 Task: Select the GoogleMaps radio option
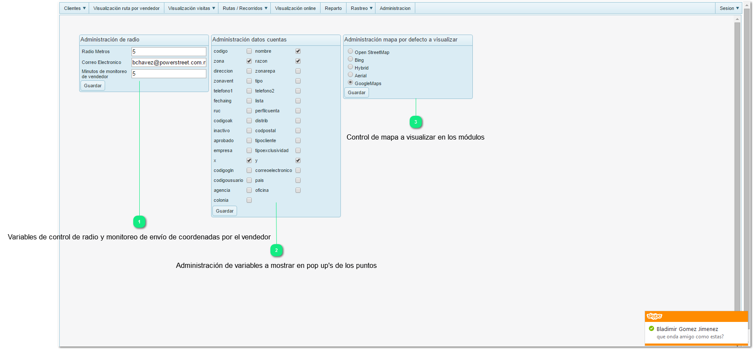pyautogui.click(x=350, y=83)
